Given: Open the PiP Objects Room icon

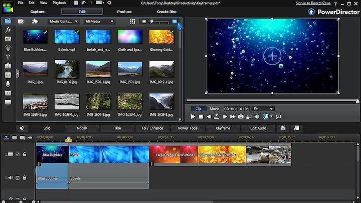Looking at the screenshot, I should (8, 39).
